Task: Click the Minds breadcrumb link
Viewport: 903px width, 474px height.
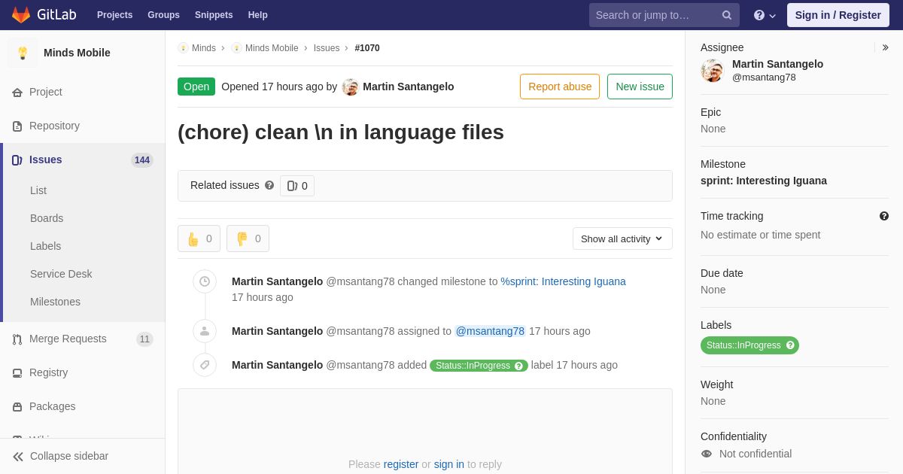Action: 204,48
